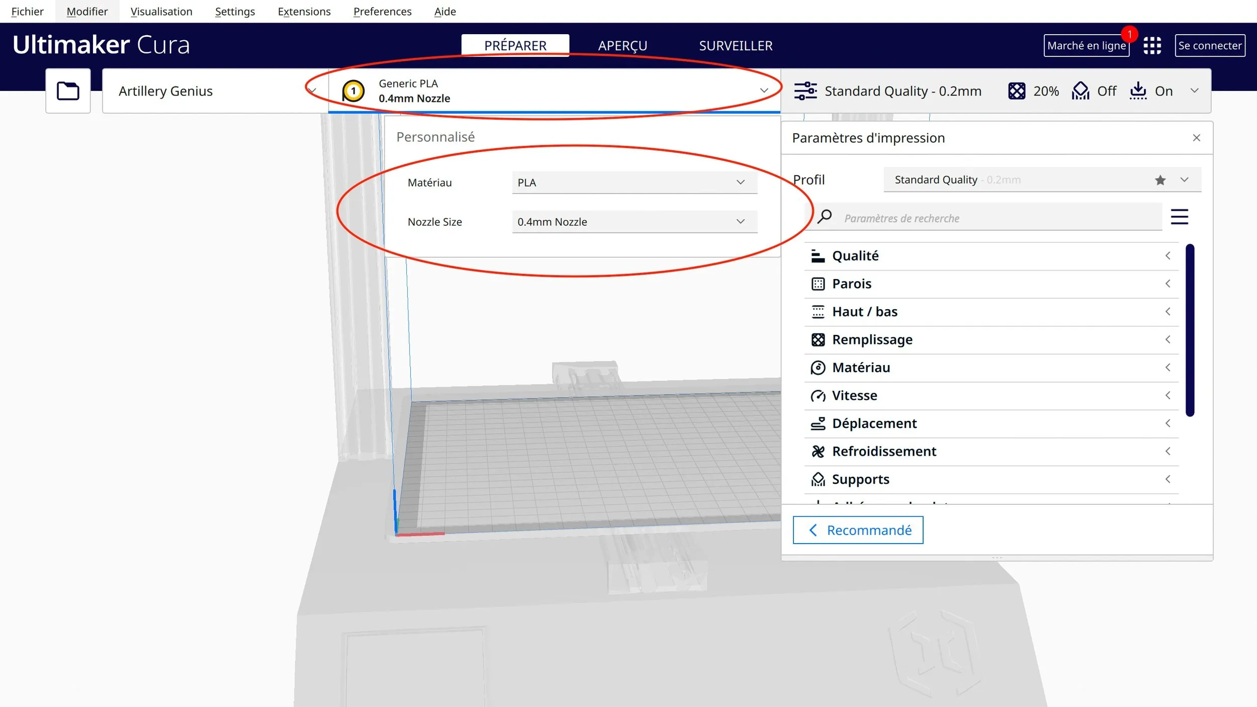Click the Remplissage category icon
This screenshot has width=1257, height=707.
tap(818, 340)
